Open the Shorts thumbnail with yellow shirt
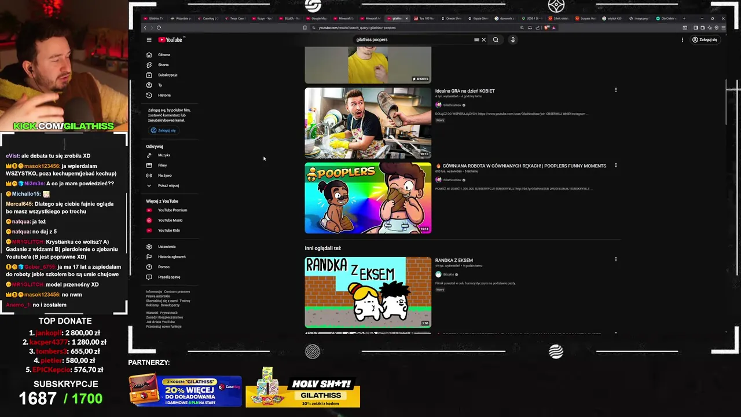The width and height of the screenshot is (741, 417). (x=368, y=65)
